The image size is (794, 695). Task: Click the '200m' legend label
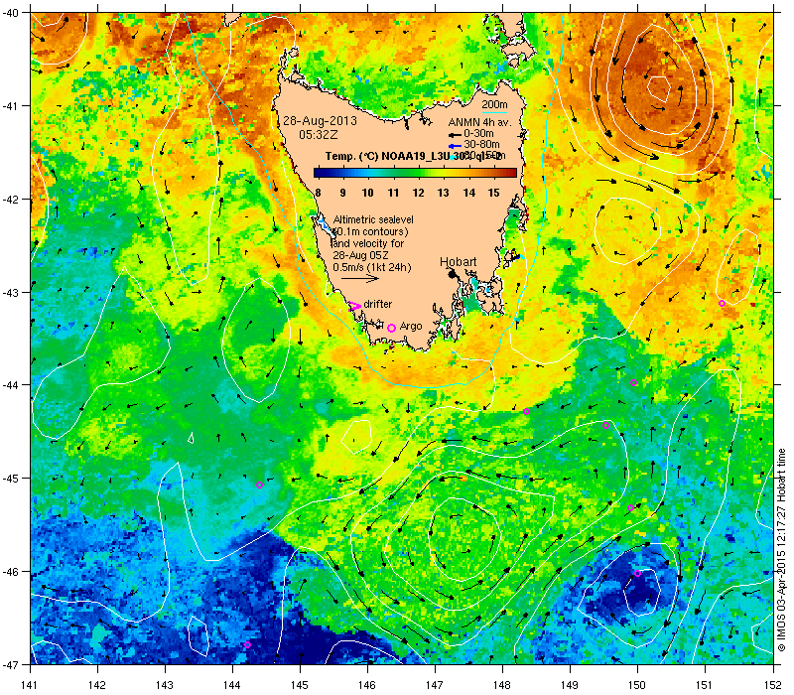[x=494, y=105]
